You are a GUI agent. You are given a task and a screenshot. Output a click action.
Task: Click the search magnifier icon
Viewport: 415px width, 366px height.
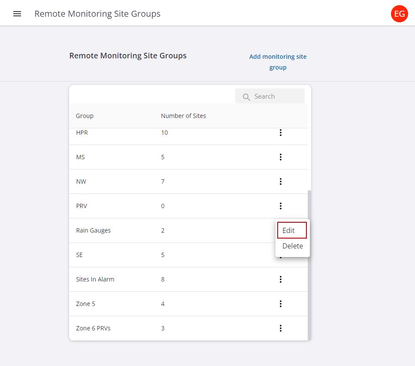pos(246,97)
